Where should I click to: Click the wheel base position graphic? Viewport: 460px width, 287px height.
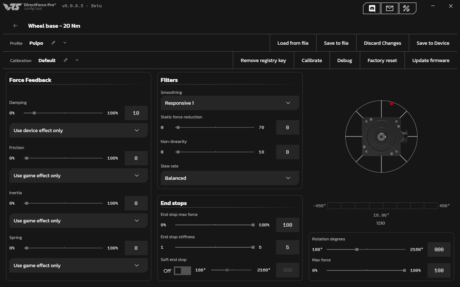pos(381,136)
